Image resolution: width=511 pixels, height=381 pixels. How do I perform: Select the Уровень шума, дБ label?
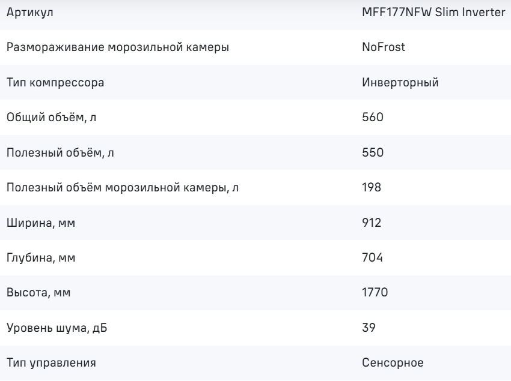pyautogui.click(x=57, y=328)
